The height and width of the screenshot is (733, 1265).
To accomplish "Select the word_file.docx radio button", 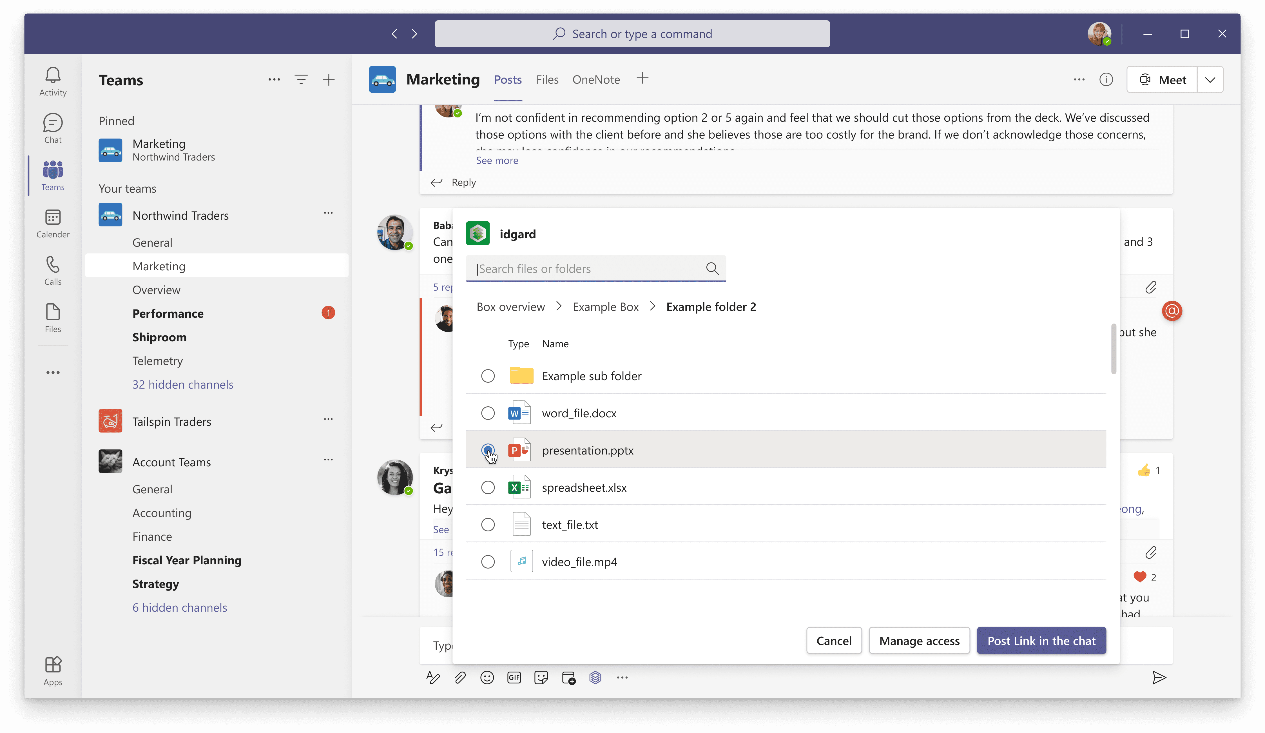I will point(488,413).
